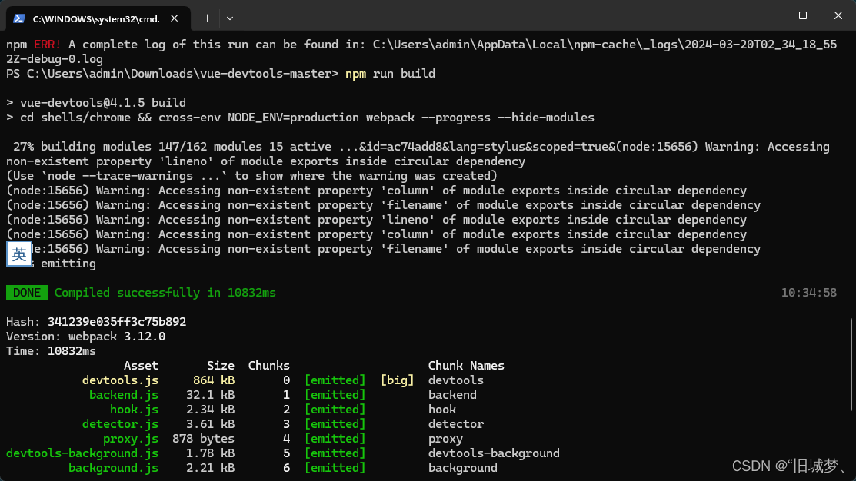Click the green DONE badge

pyautogui.click(x=27, y=293)
